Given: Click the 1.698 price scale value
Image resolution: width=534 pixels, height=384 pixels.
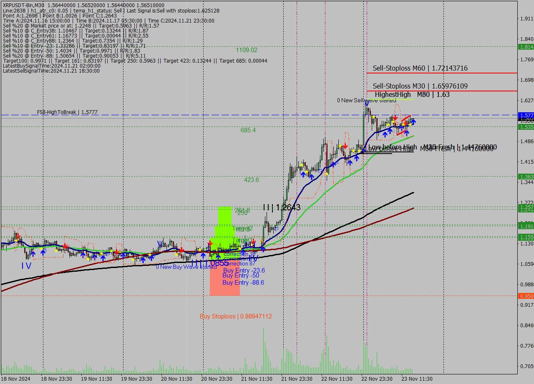Looking at the screenshot, I should click(x=526, y=80).
